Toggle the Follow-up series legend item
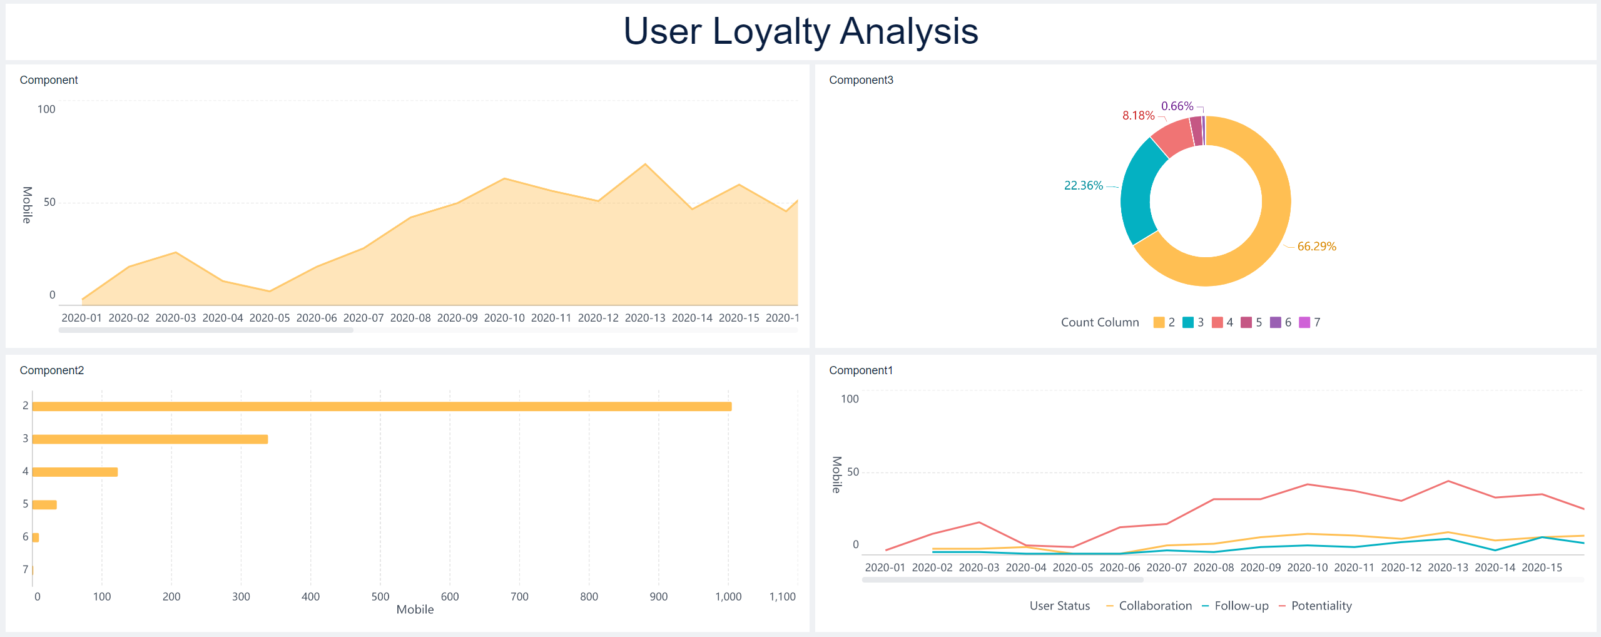The width and height of the screenshot is (1601, 637). [1235, 606]
